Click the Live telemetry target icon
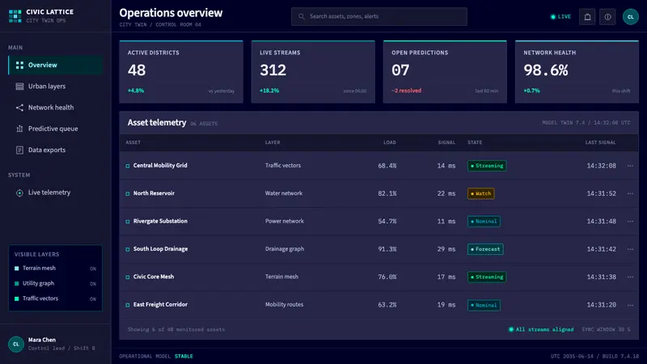Image resolution: width=647 pixels, height=364 pixels. pos(19,193)
